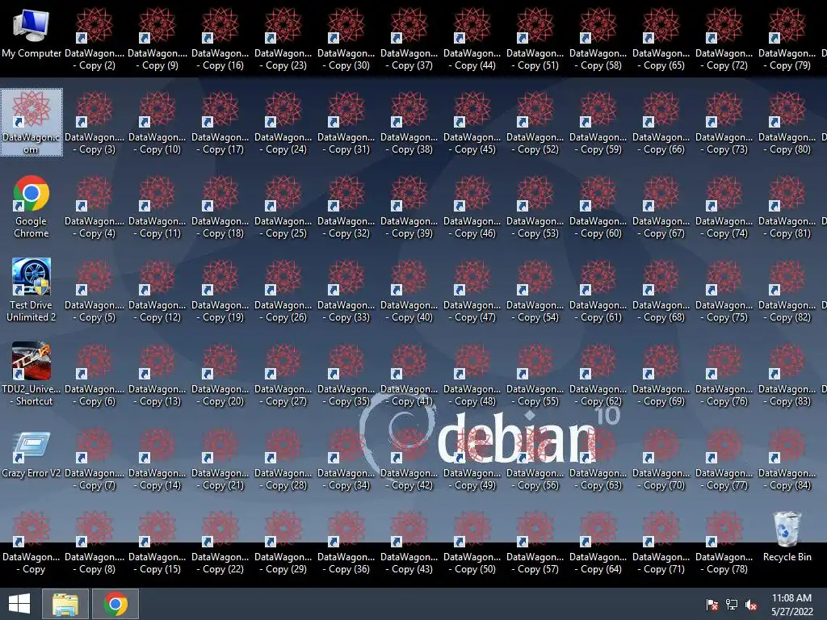The height and width of the screenshot is (620, 827).
Task: Select the Crazy Error V2 shortcut
Action: (31, 455)
